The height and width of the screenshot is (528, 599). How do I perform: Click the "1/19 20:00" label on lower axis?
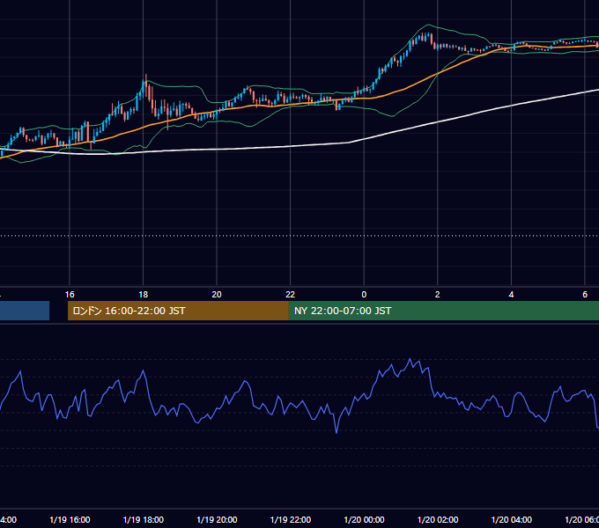click(217, 519)
